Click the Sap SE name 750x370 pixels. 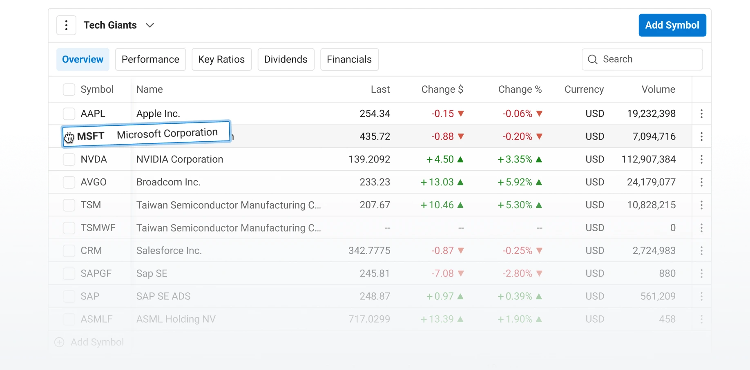(152, 274)
